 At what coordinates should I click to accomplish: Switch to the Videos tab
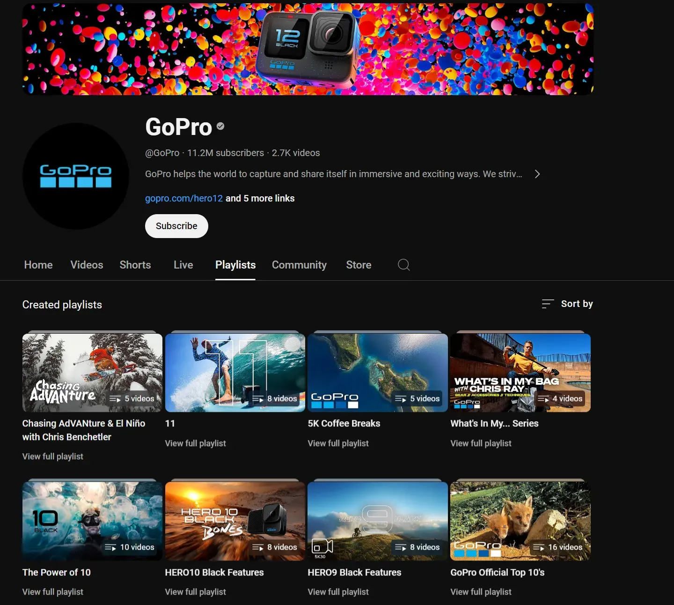[x=87, y=265]
